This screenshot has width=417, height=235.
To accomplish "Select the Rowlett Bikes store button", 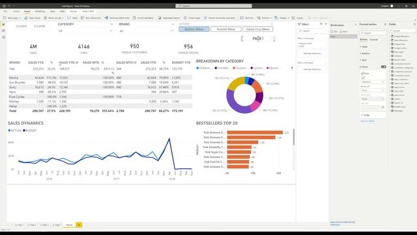I will 226,29.
